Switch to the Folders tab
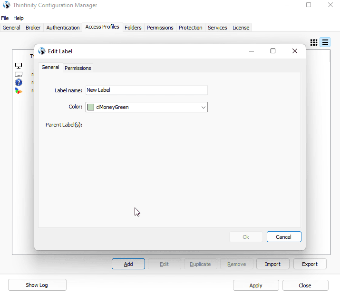 coord(133,28)
